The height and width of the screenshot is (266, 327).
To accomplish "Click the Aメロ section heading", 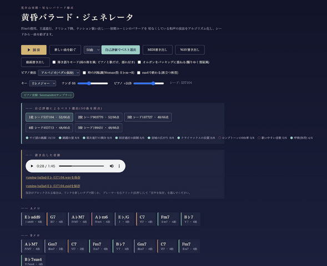I will 31,208.
